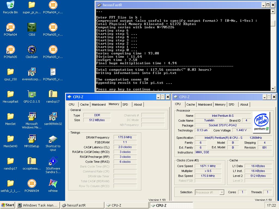279x209 pixels.
Task: Open the Processor #1 selection dropdown
Action: (210, 192)
